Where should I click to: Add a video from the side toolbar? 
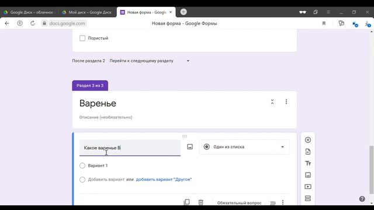(308, 187)
